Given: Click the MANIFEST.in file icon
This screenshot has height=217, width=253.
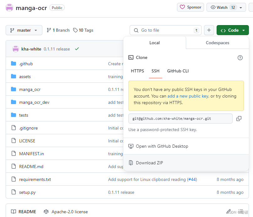Looking at the screenshot, I should point(14,153).
